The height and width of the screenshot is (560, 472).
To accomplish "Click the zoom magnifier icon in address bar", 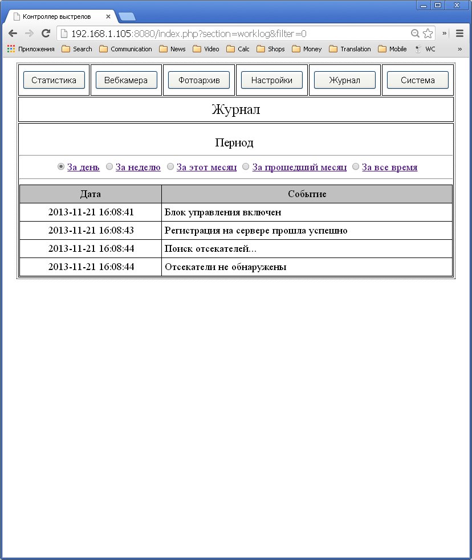I will point(415,33).
